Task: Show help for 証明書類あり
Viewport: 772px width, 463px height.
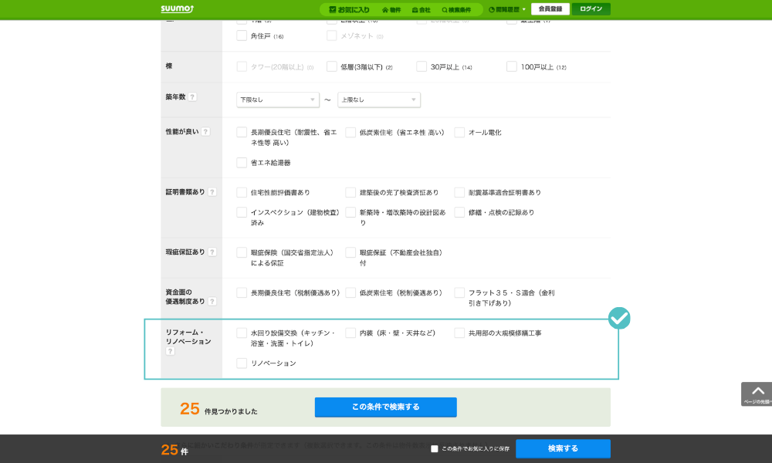Action: tap(212, 192)
